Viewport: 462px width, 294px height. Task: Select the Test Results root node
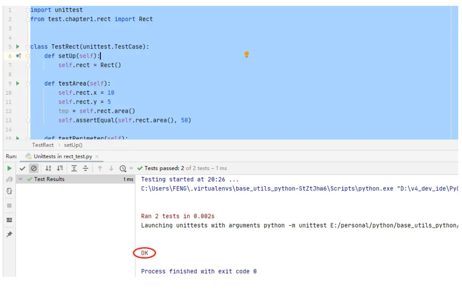75,179
